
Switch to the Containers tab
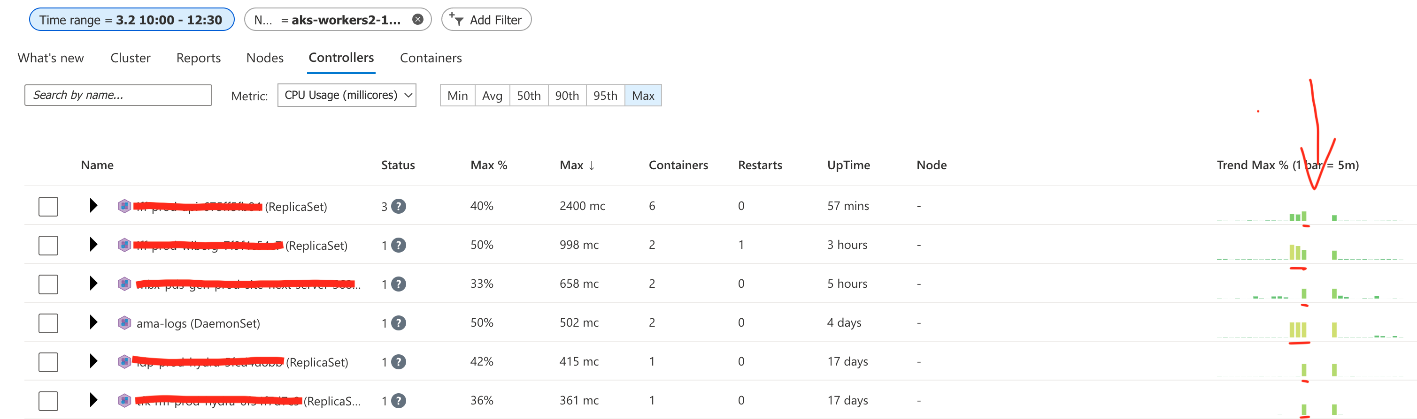431,58
